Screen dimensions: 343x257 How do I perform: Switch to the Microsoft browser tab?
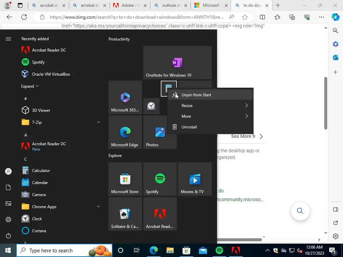tap(211, 5)
